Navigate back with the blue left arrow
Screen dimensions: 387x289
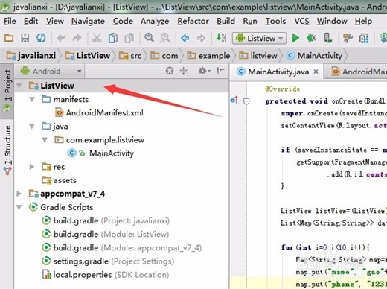tap(185, 38)
